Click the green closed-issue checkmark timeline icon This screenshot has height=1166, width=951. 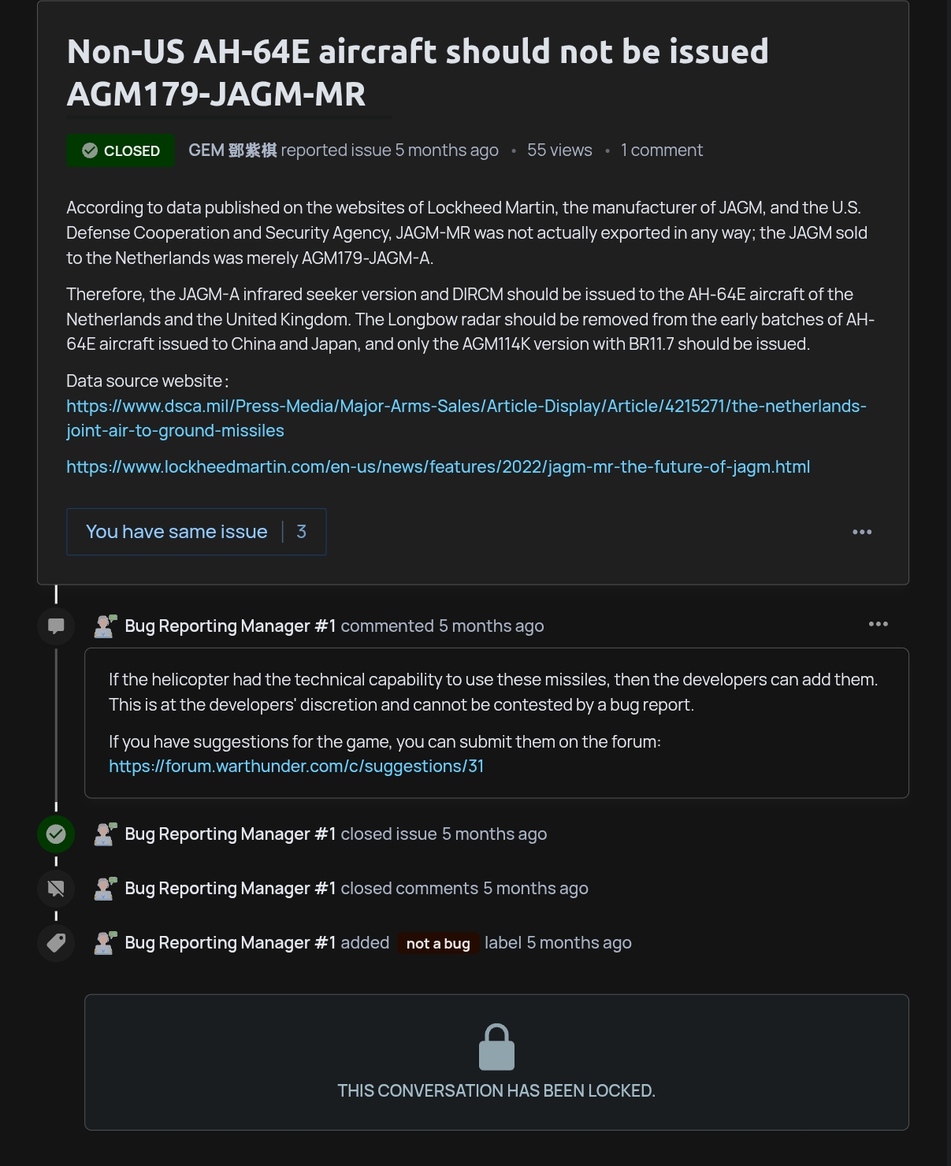tap(56, 834)
